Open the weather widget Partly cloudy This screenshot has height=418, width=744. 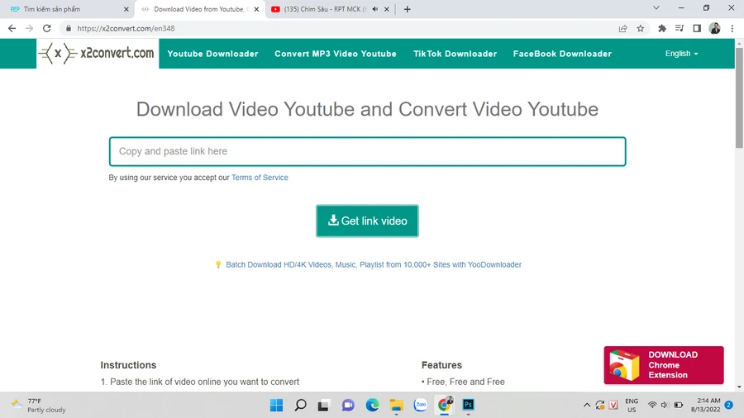coord(38,406)
